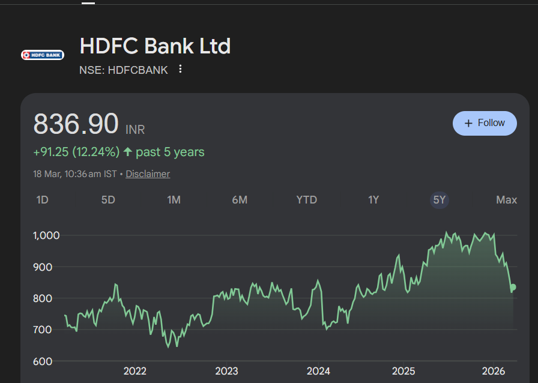Image resolution: width=538 pixels, height=383 pixels.
Task: Select the 1M time range
Action: tap(174, 200)
